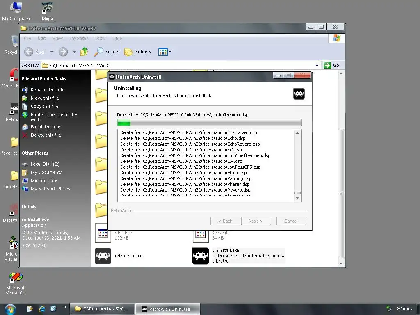Switch to C:\RetroArch-MSVC taskbar button

(x=102, y=309)
